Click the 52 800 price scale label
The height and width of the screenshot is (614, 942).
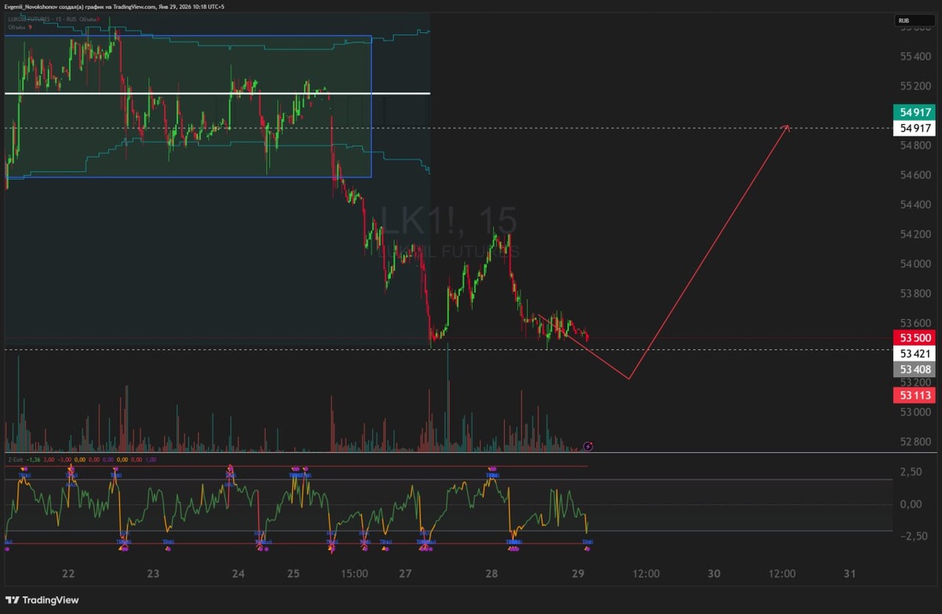pyautogui.click(x=916, y=441)
